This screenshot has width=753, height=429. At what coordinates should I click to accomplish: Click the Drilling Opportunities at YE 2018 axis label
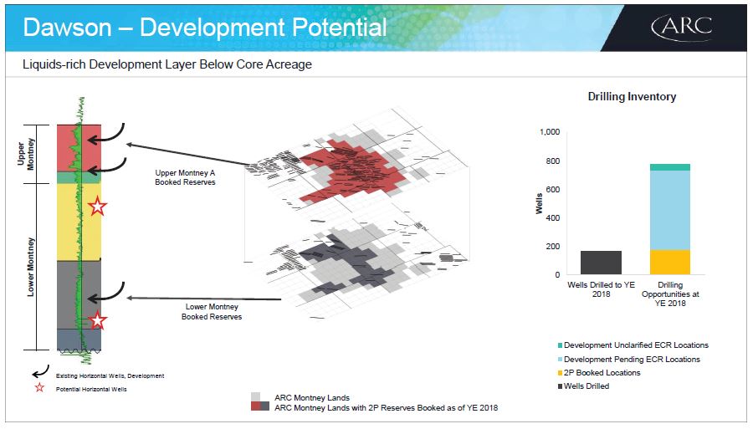point(670,294)
